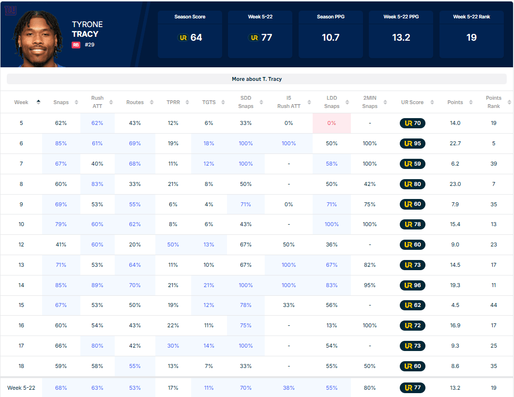This screenshot has height=397, width=514.
Task: Click the red RB position badge
Action: coord(76,45)
